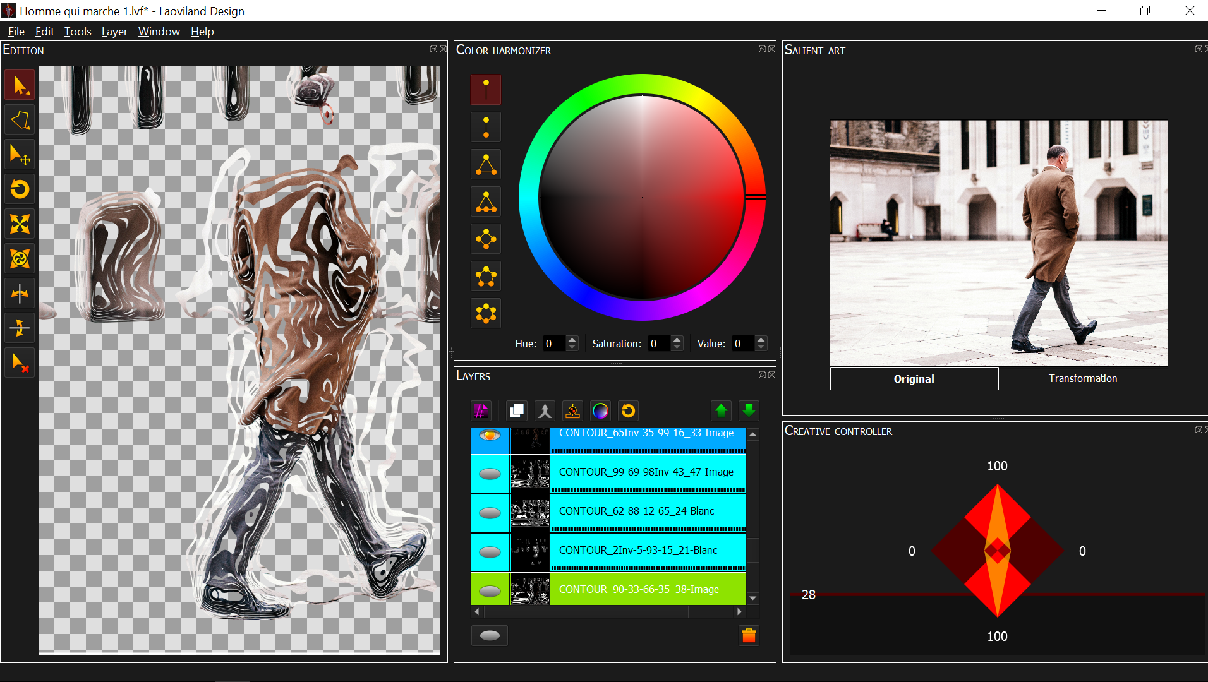
Task: Open the File menu
Action: pos(16,32)
